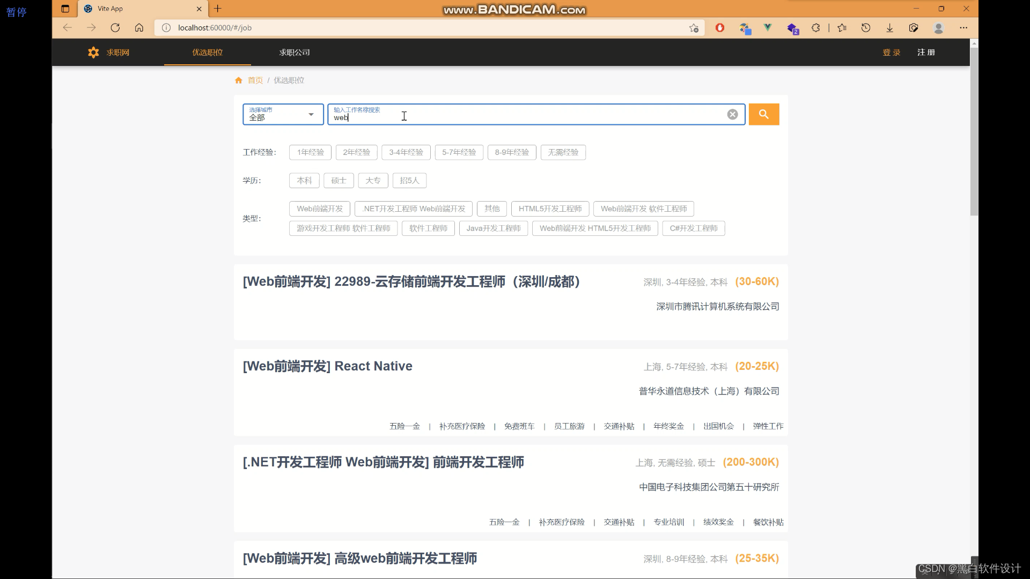1030x579 pixels.
Task: Open the 优选职位 navigation tab
Action: 207,52
